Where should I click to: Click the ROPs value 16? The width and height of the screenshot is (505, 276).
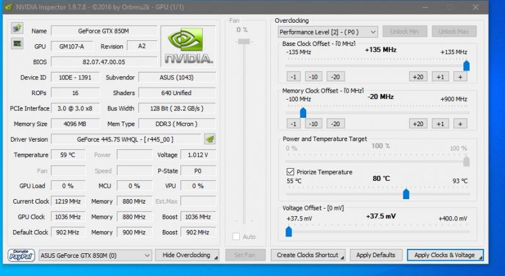75,93
